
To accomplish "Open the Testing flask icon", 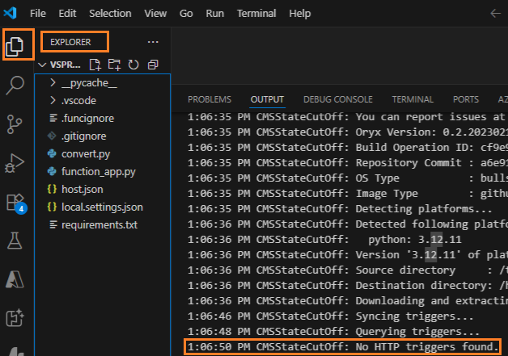I will [x=15, y=241].
